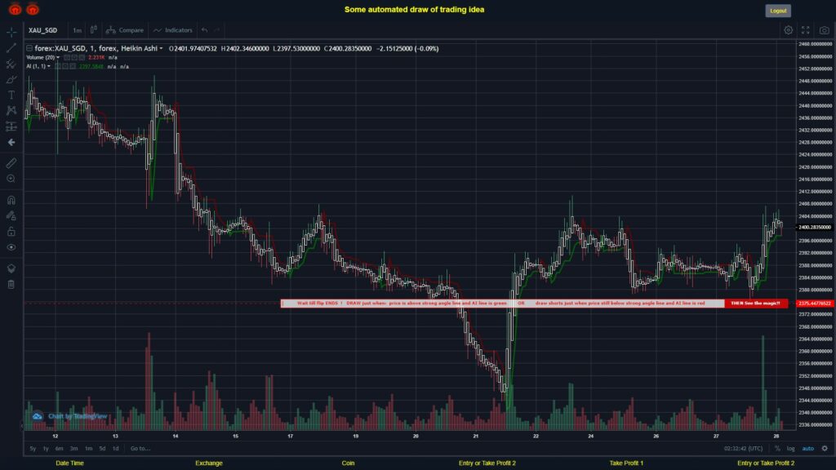Toggle stay in drawing mode
The height and width of the screenshot is (470, 836).
(11, 215)
